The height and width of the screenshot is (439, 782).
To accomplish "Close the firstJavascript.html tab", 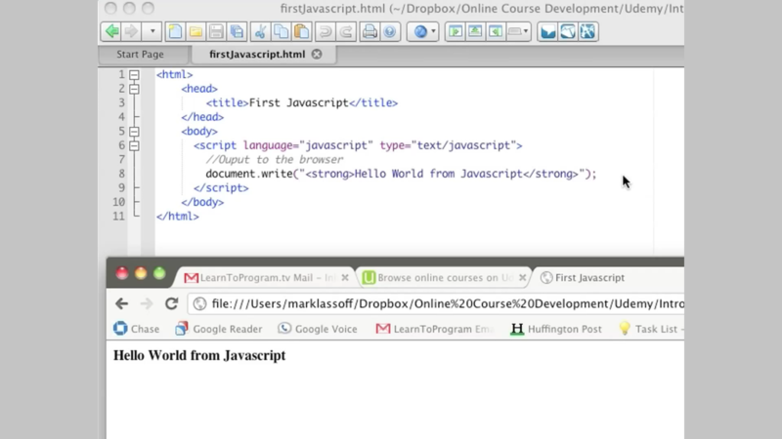I will tap(317, 55).
